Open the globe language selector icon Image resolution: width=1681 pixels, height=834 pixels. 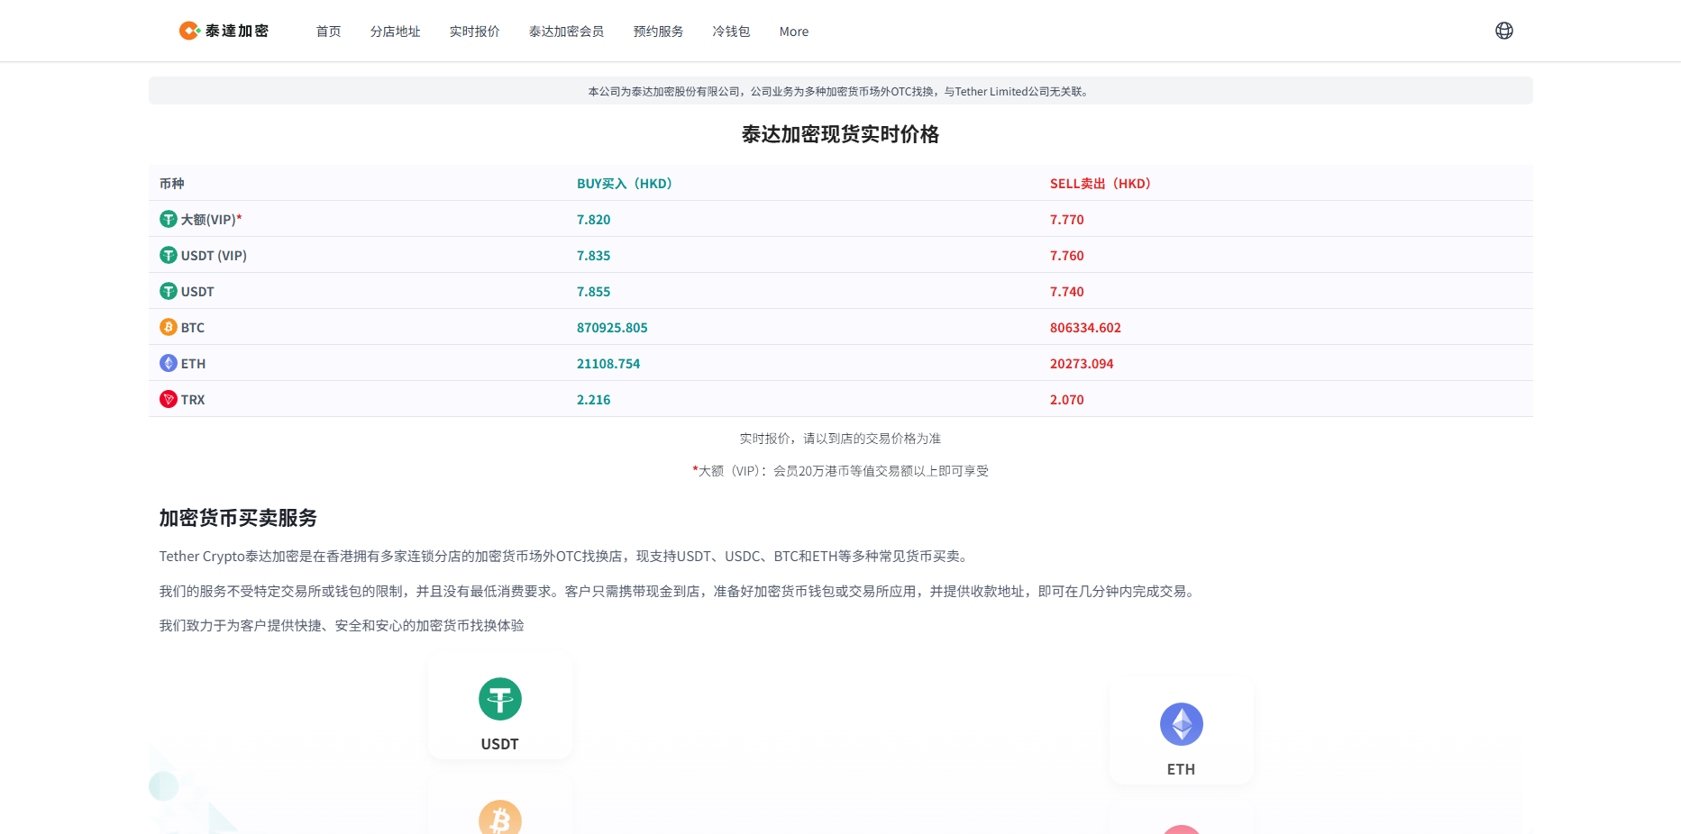[1503, 30]
